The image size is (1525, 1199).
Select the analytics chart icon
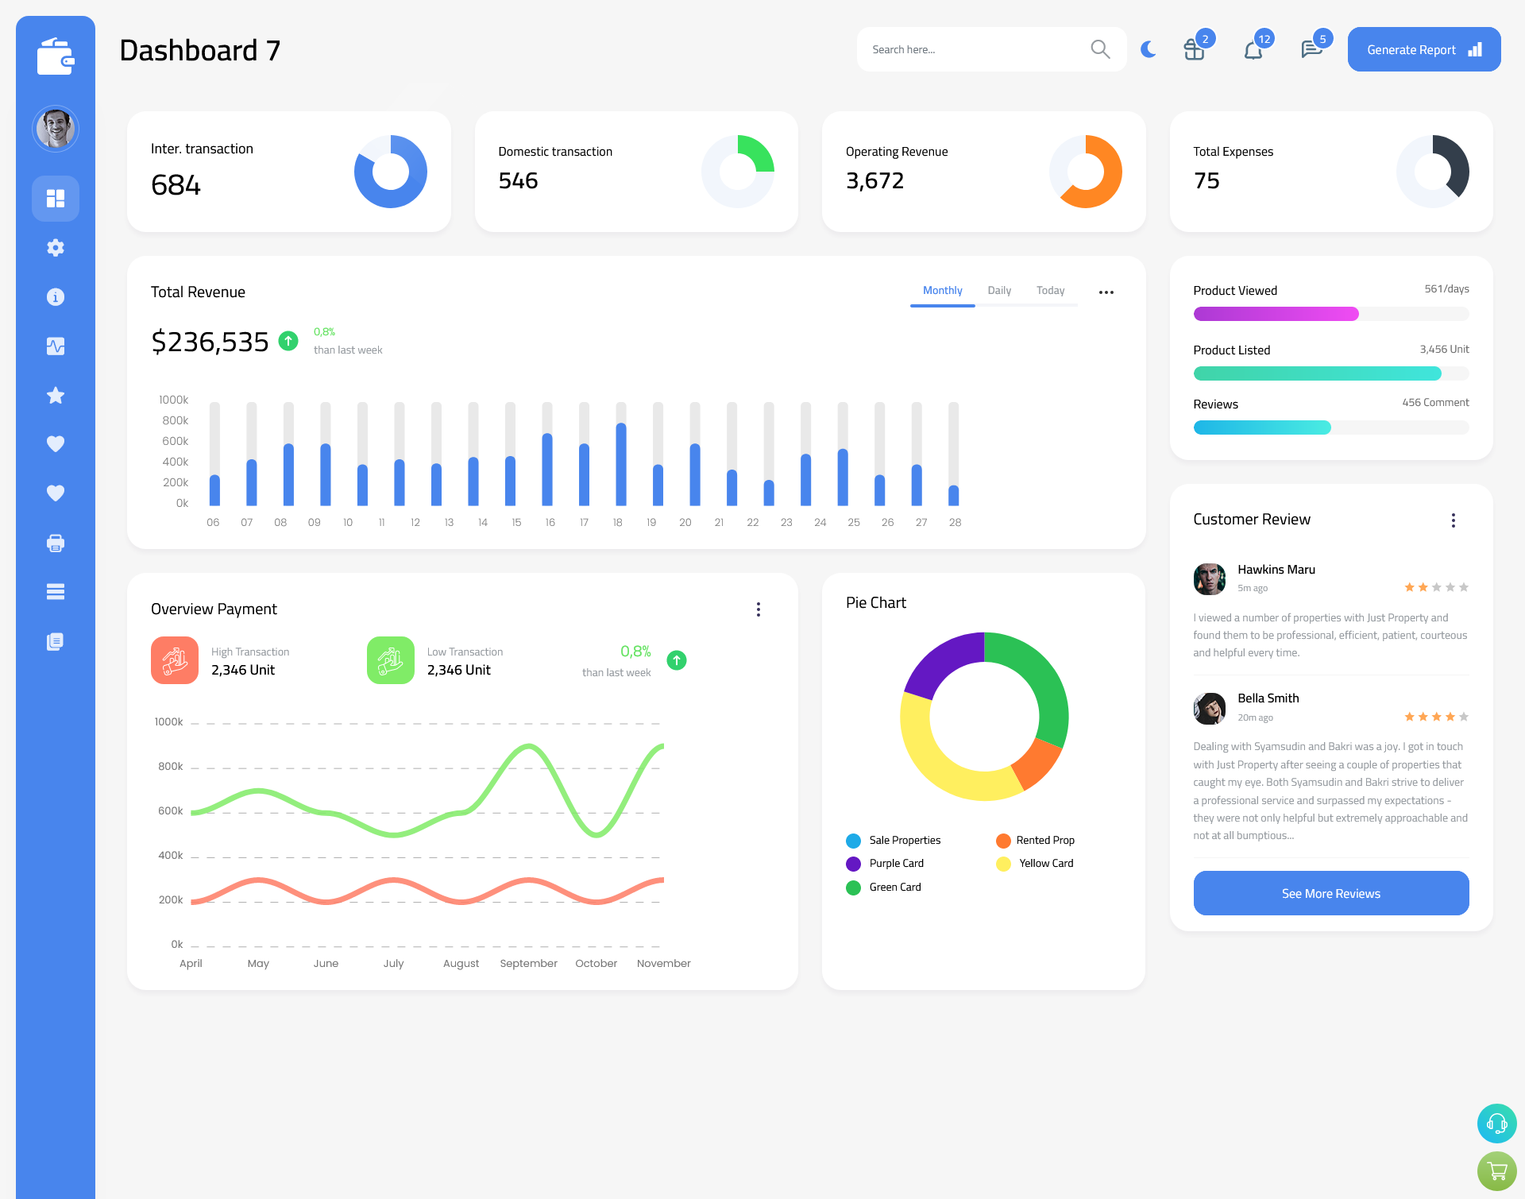tap(55, 346)
